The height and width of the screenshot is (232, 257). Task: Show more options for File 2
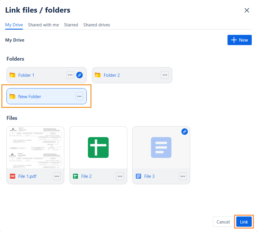pyautogui.click(x=120, y=176)
